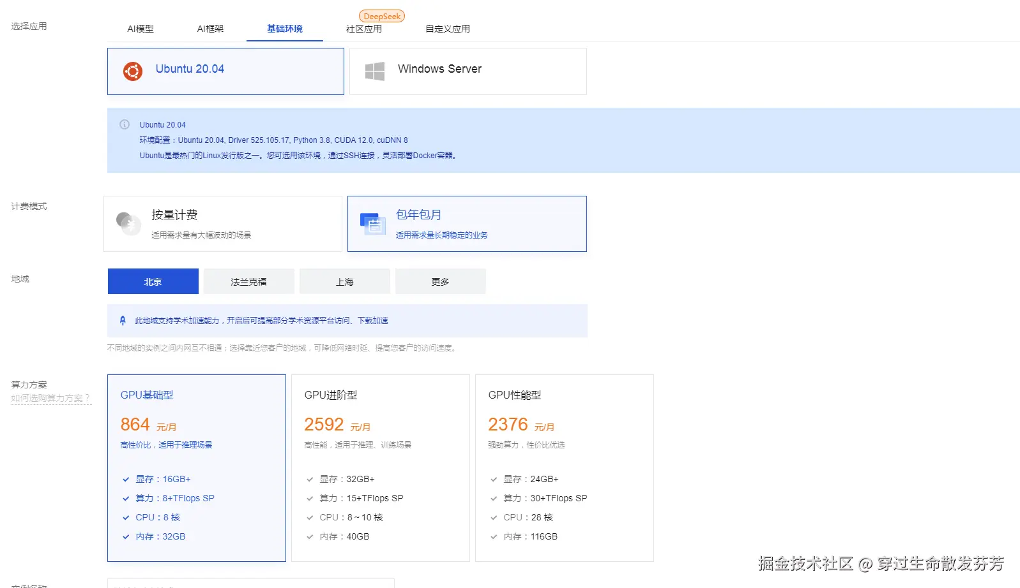
Task: Click the rocket icon in academic acceleration notice
Action: coord(123,321)
